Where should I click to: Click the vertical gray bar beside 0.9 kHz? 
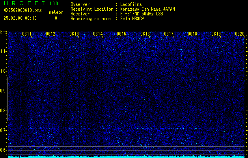[7, 99]
